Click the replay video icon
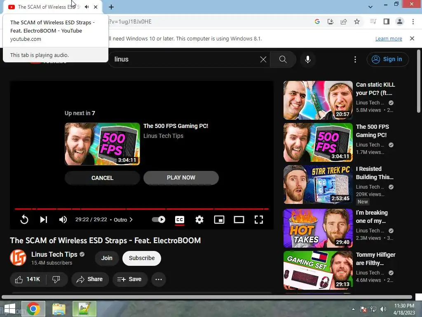 (24, 220)
